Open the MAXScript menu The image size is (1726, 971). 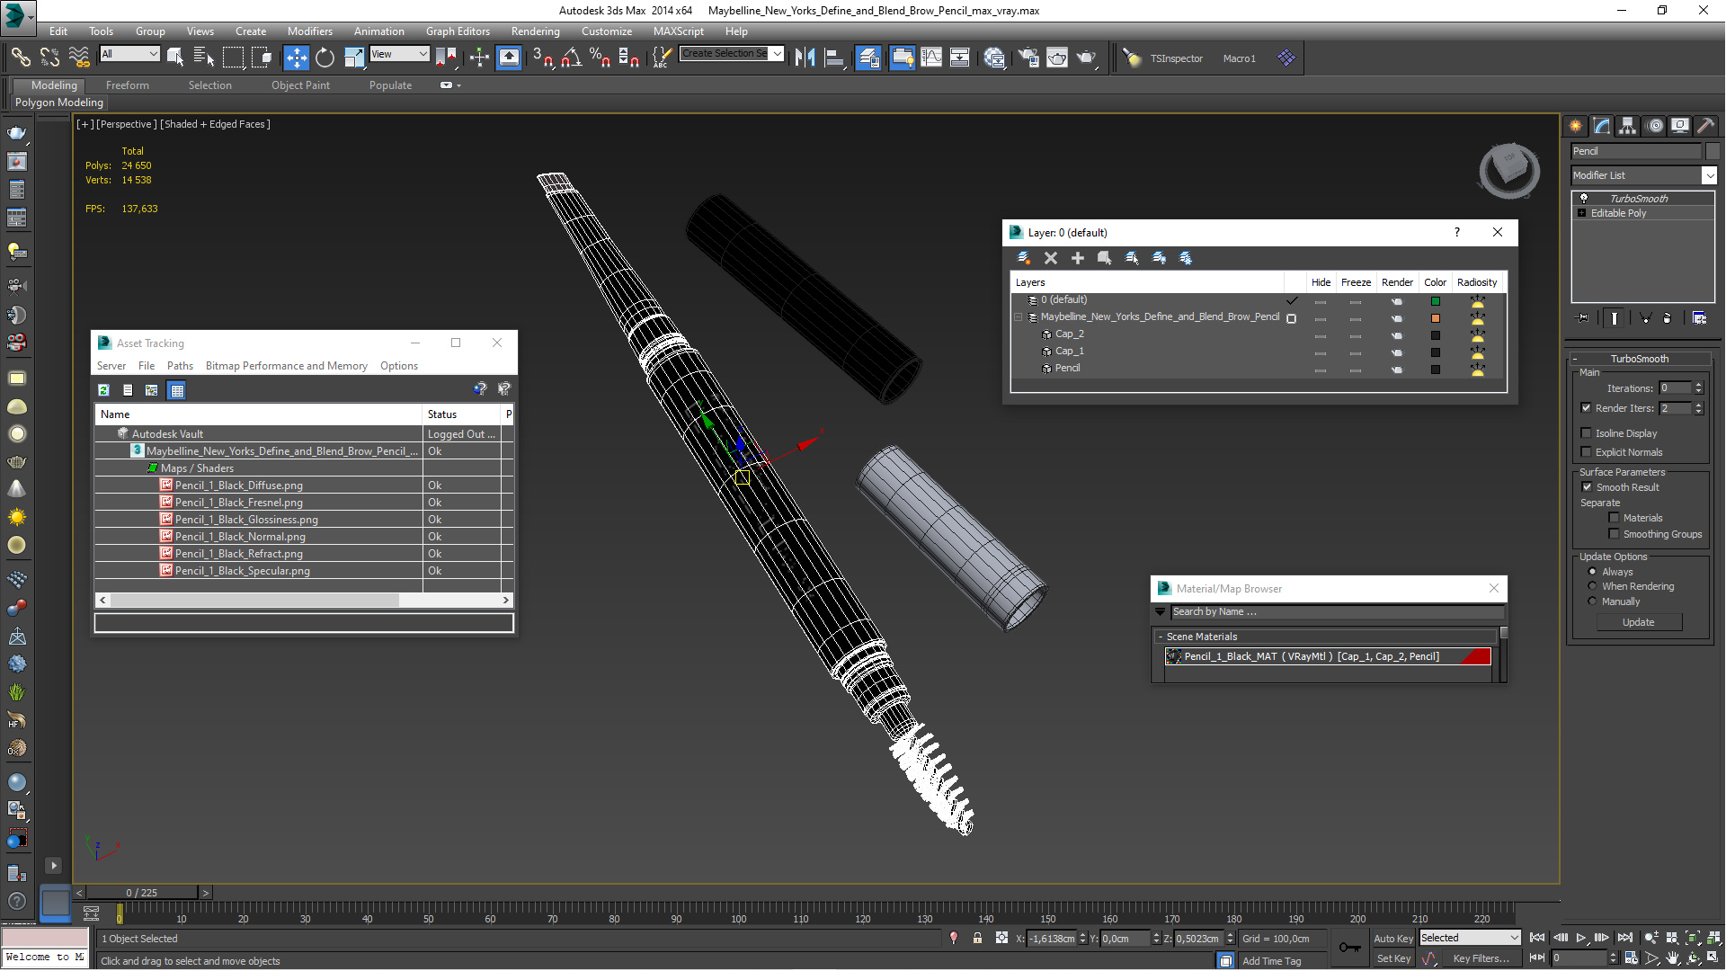[678, 31]
